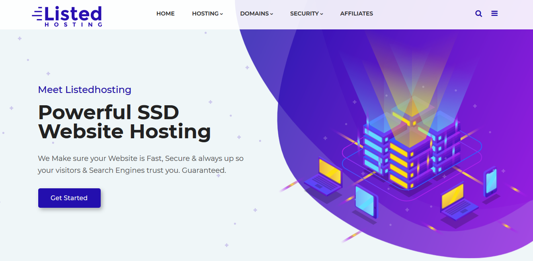Click the 'Powerful SSD Website Hosting' headline
The width and height of the screenshot is (533, 261).
pyautogui.click(x=124, y=122)
